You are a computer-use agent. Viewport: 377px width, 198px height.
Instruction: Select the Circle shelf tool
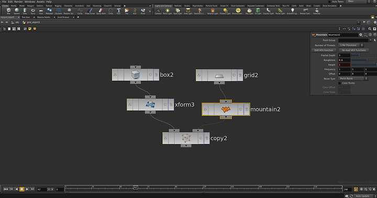pos(110,11)
